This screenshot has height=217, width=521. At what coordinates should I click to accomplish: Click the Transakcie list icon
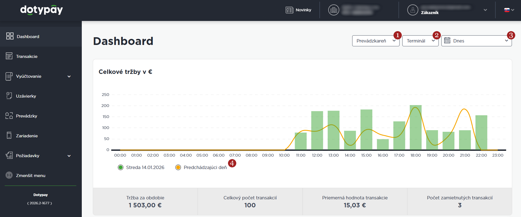coord(9,56)
